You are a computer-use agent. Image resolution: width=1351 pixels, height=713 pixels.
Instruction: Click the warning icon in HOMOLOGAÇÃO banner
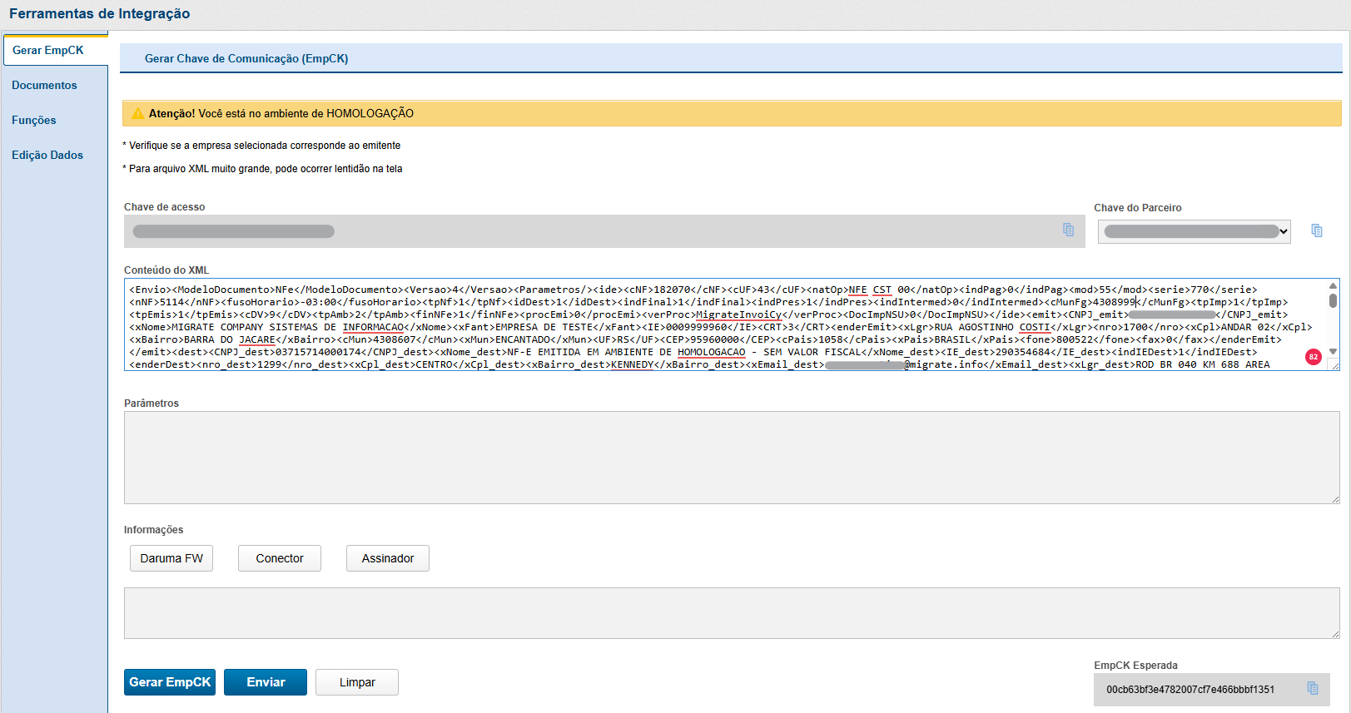[x=138, y=114]
